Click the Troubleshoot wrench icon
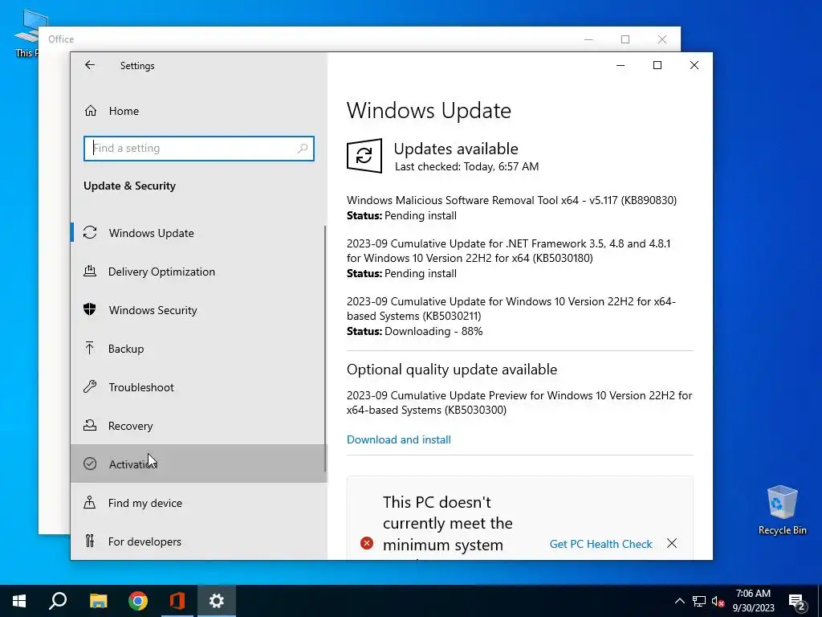 coord(90,387)
